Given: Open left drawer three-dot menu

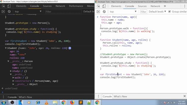Looking at the screenshot, I should (x=3, y=97).
